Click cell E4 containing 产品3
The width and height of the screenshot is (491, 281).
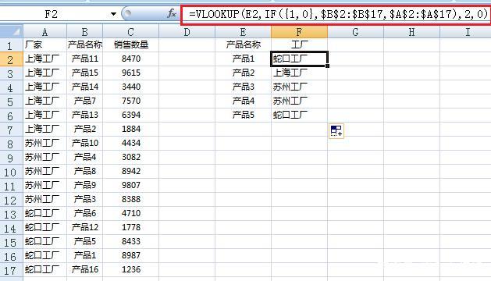pos(243,87)
